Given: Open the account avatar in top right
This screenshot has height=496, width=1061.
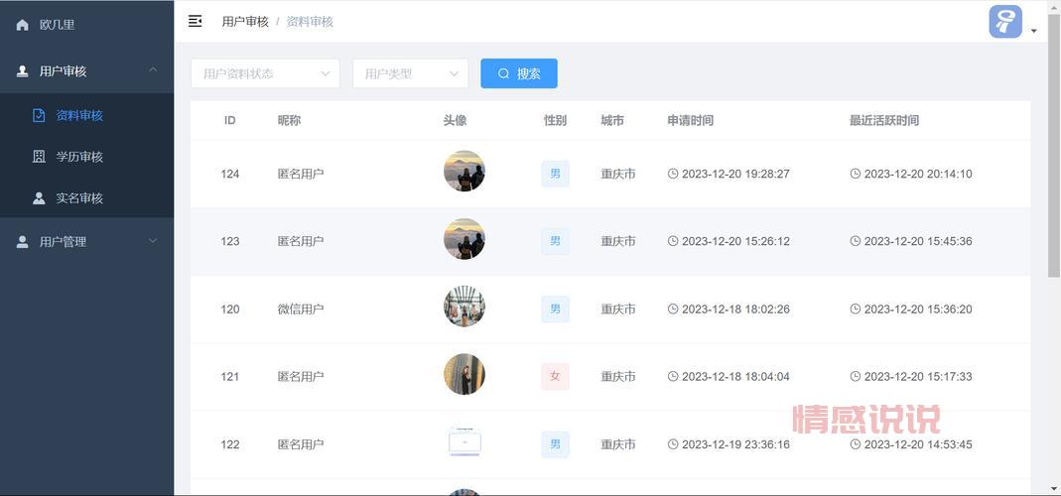Looking at the screenshot, I should coord(1005,22).
